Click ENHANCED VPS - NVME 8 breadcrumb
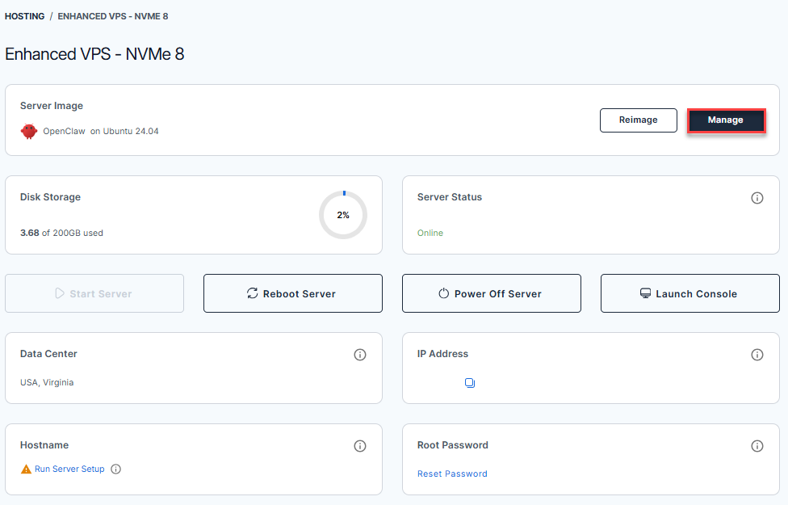This screenshot has width=788, height=505. (x=113, y=16)
